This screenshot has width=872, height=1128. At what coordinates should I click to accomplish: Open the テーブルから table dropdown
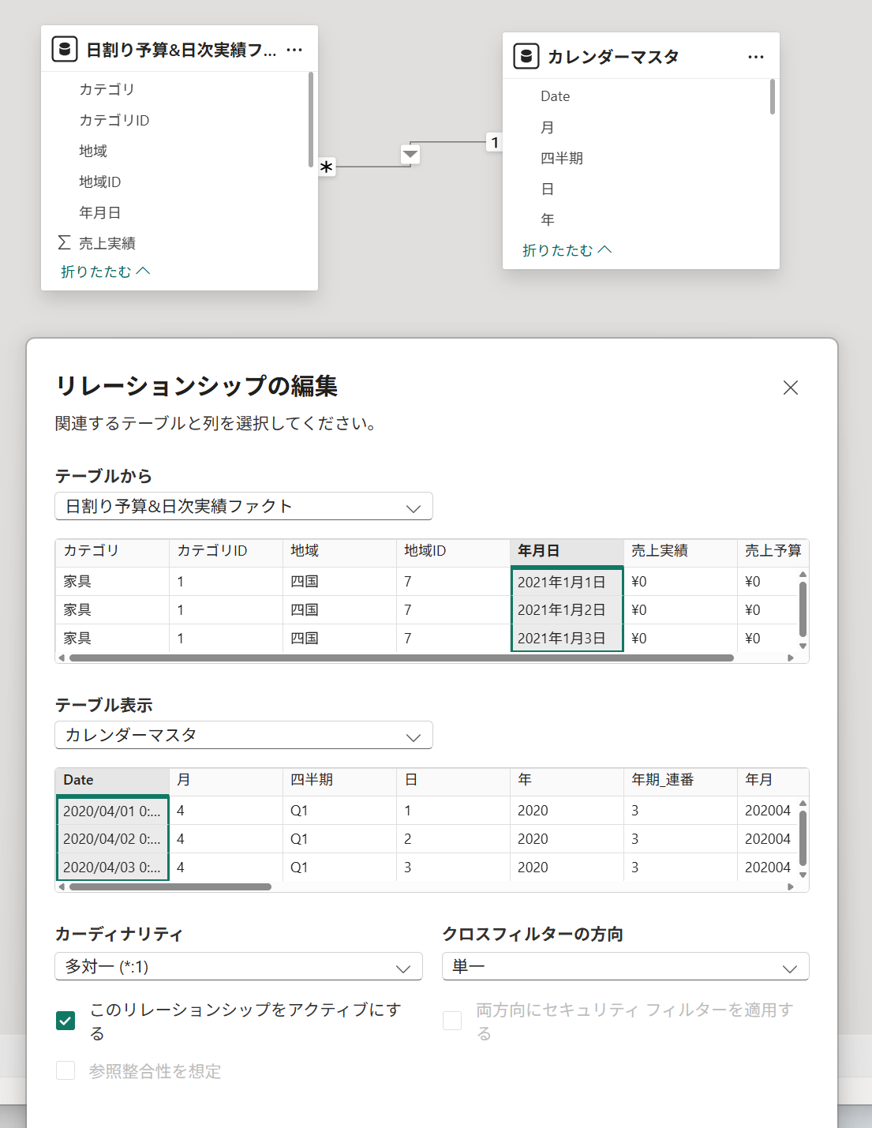[243, 507]
